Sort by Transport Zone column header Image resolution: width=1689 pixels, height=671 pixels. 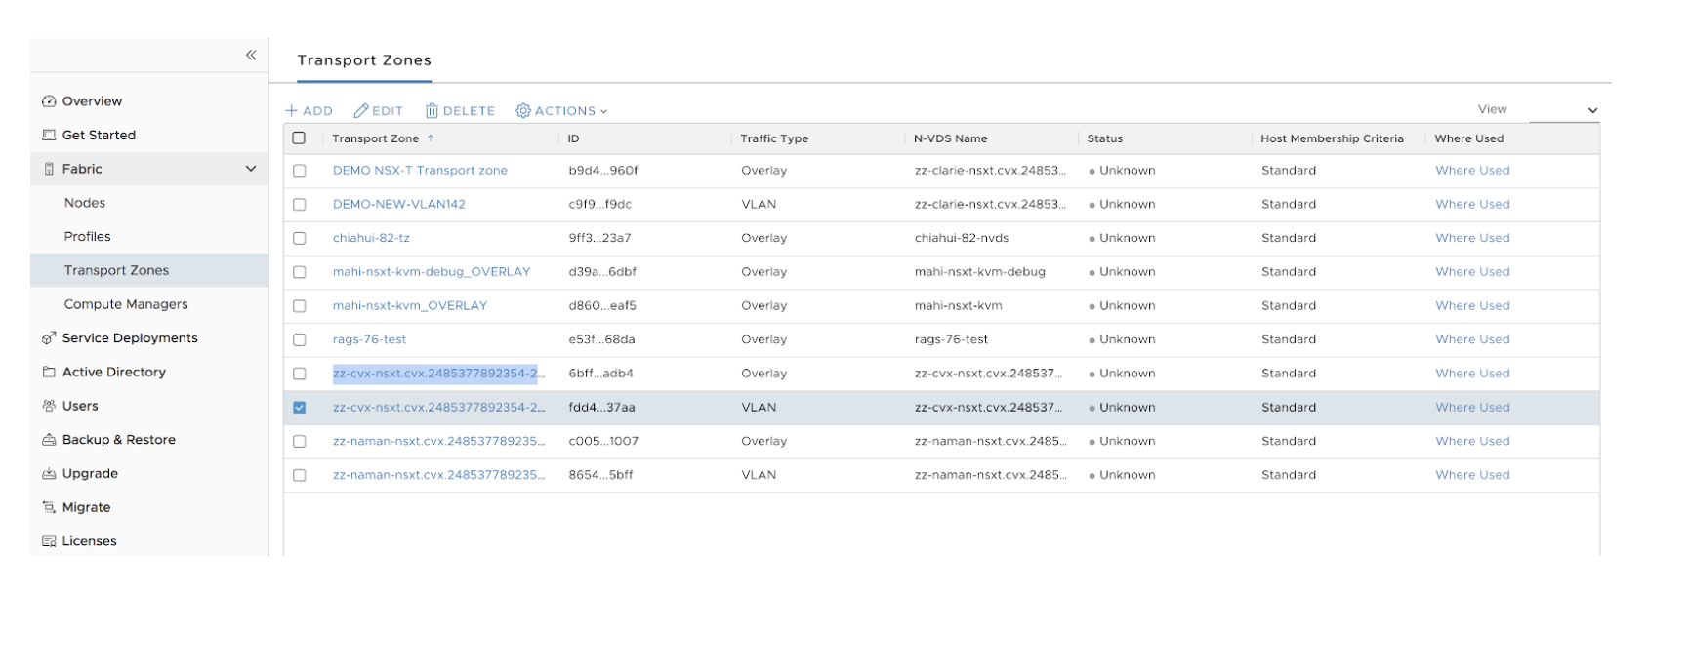click(x=375, y=138)
